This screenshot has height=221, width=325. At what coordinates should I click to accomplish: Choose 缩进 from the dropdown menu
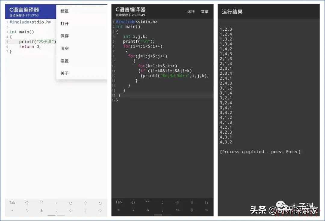65,11
